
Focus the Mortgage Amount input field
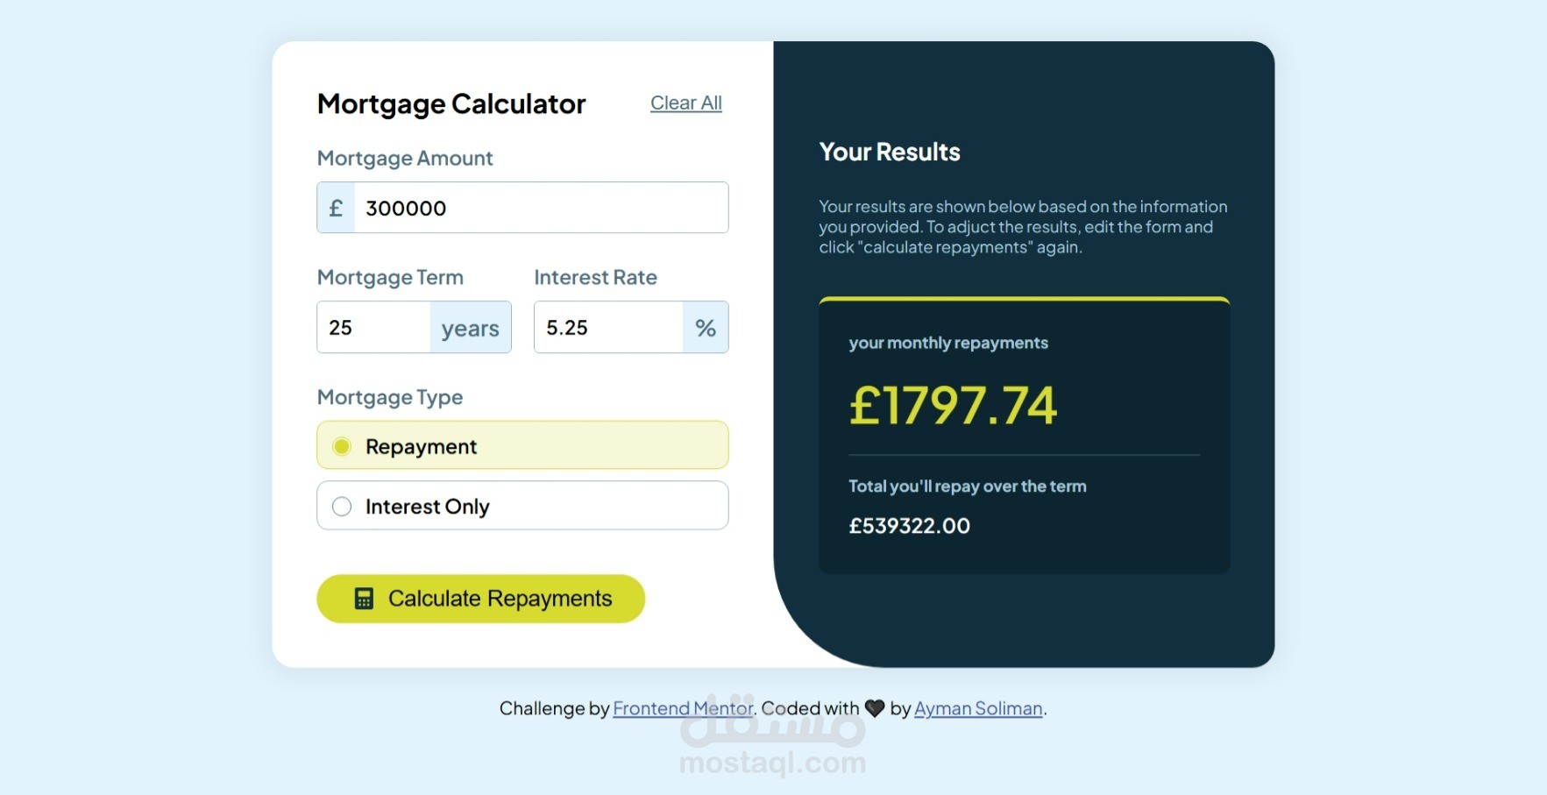click(x=541, y=208)
